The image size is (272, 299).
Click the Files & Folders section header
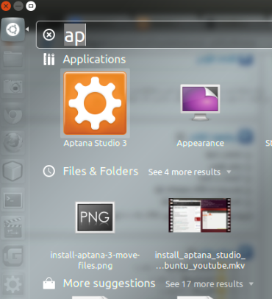(101, 171)
